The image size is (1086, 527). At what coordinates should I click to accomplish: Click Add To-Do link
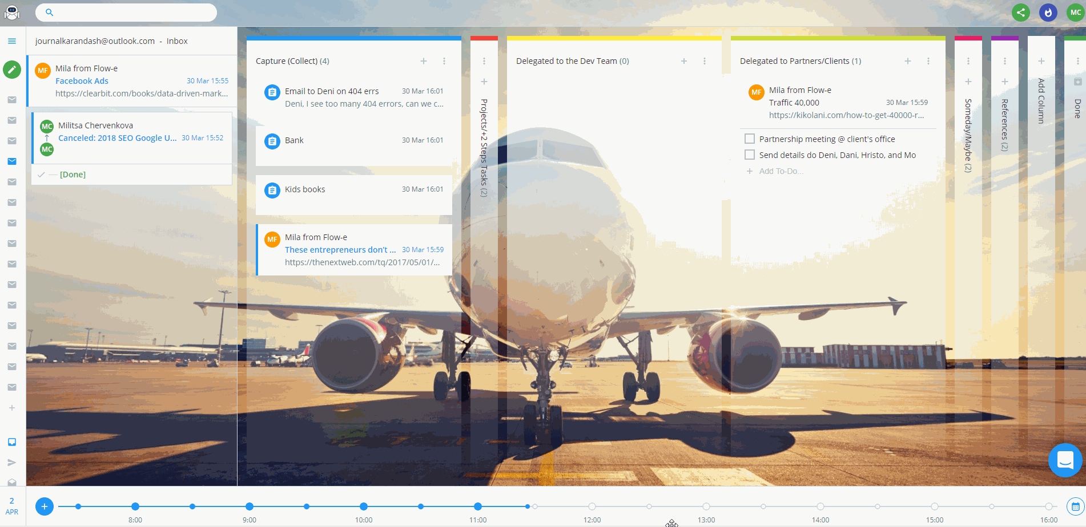coord(781,171)
